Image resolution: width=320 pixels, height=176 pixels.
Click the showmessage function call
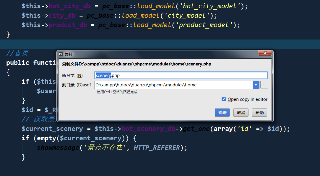(58, 147)
